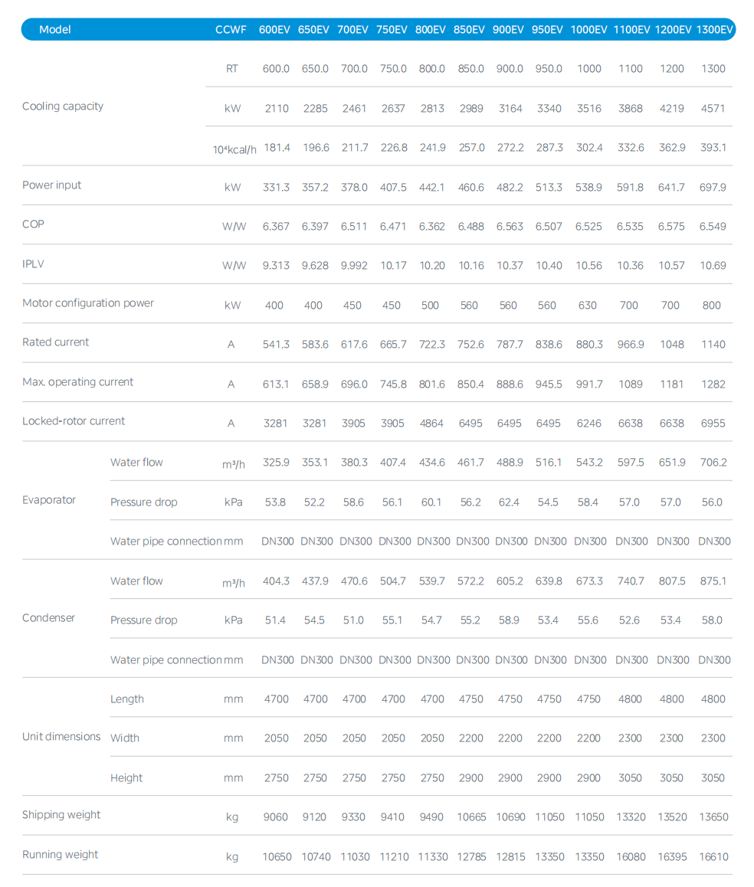Click Condenser Pressure drop value 58.0
The image size is (754, 887).
(712, 620)
